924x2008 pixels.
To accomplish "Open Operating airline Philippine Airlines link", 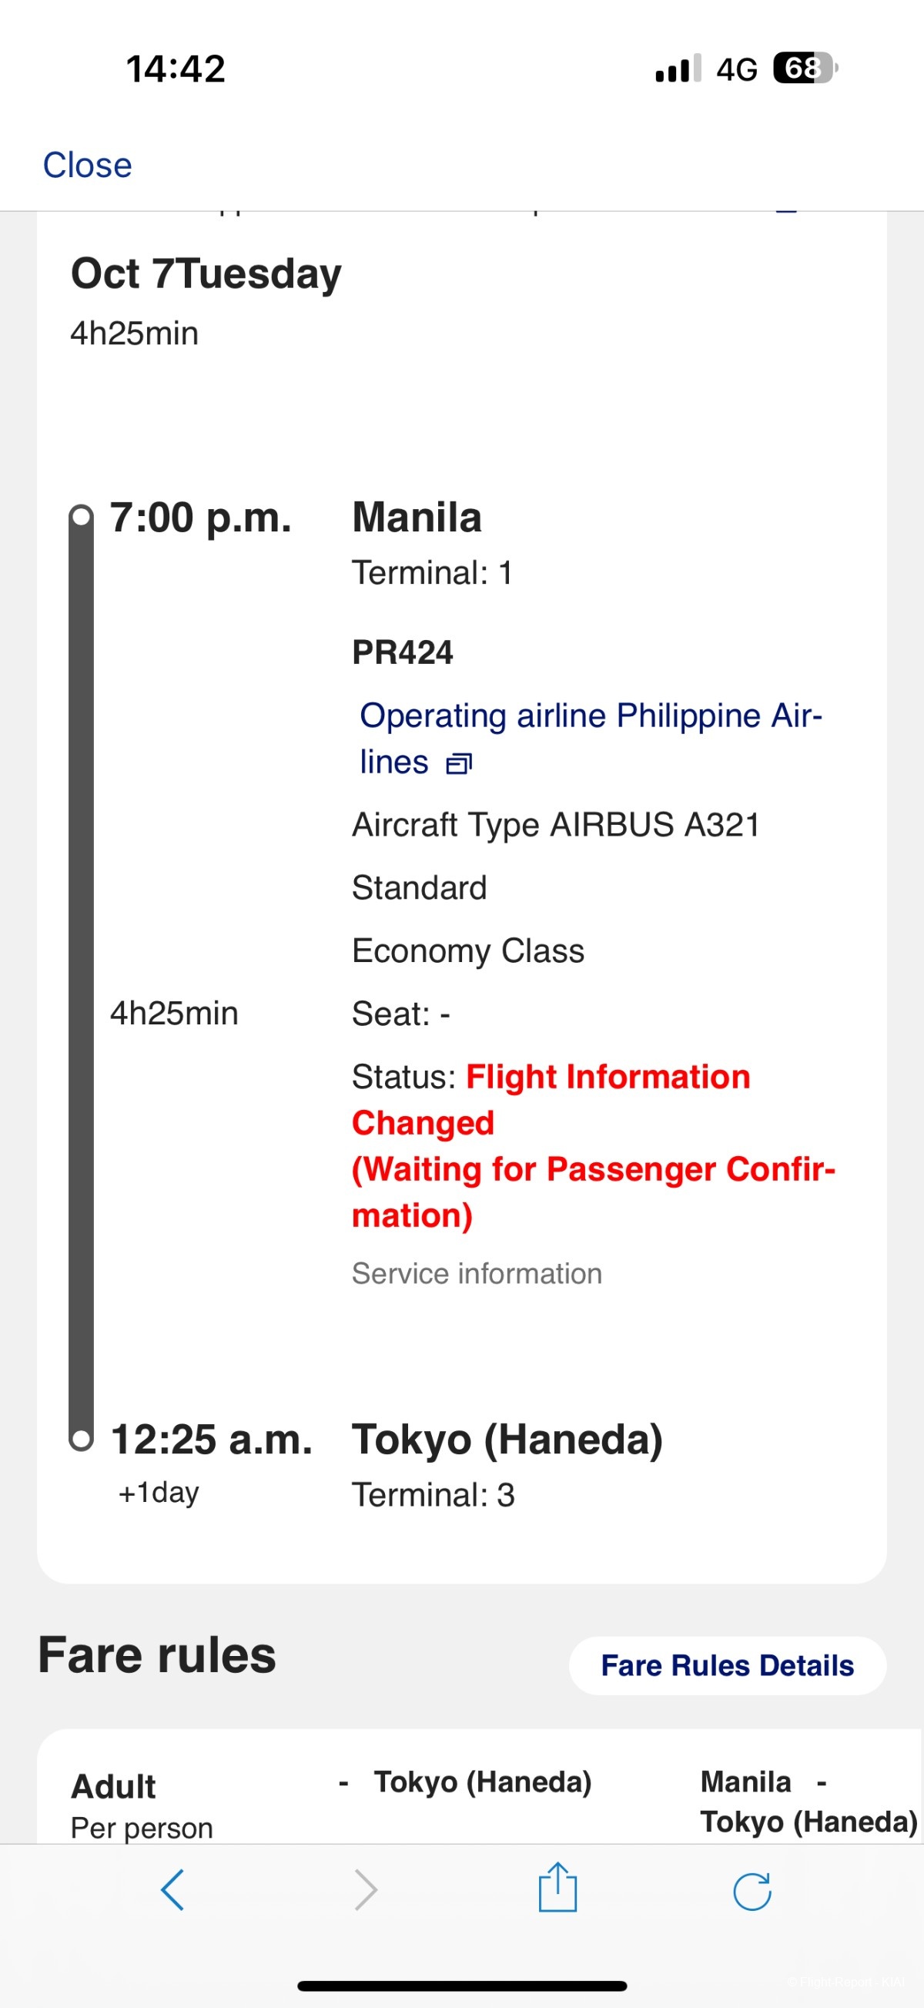I will click(590, 716).
